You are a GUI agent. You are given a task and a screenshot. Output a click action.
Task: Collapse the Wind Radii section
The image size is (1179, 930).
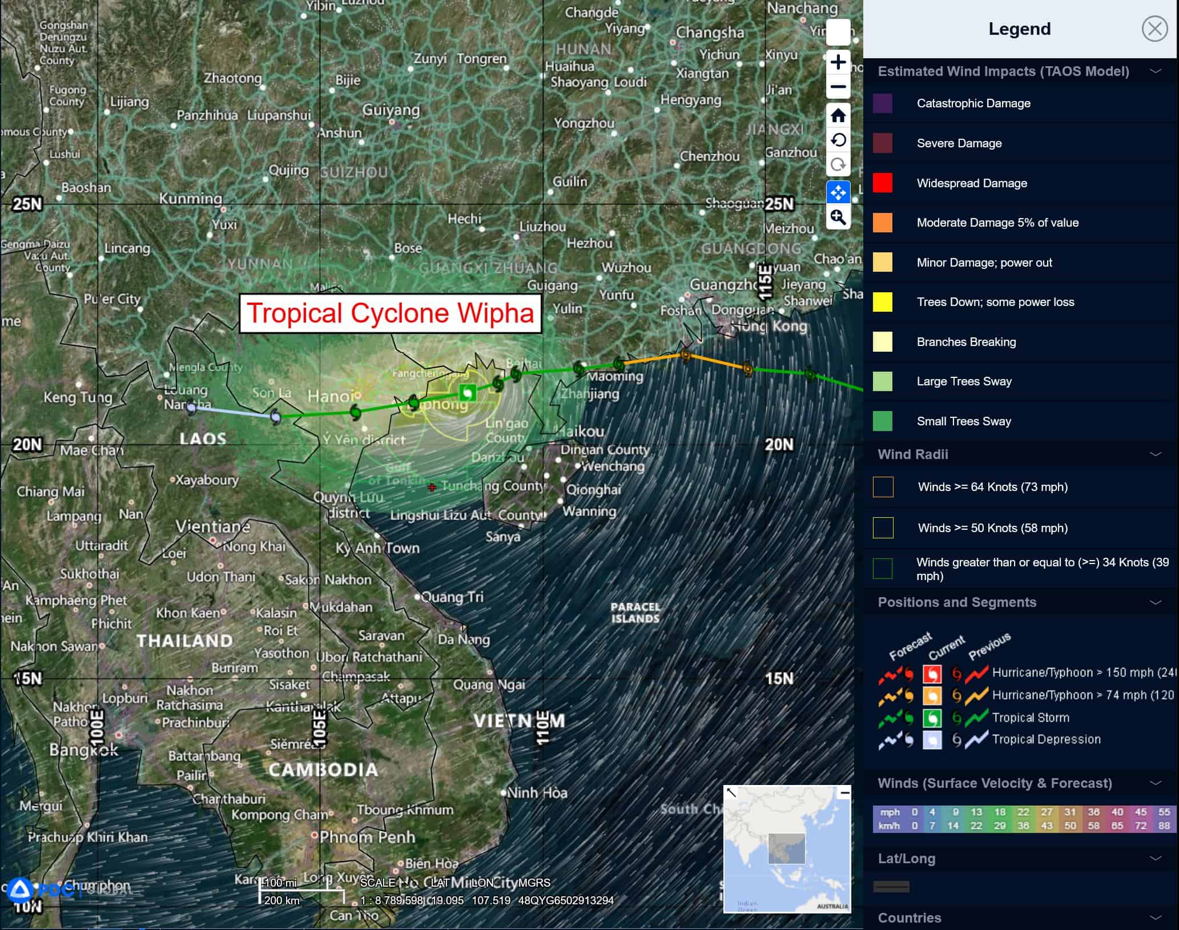pyautogui.click(x=1155, y=454)
